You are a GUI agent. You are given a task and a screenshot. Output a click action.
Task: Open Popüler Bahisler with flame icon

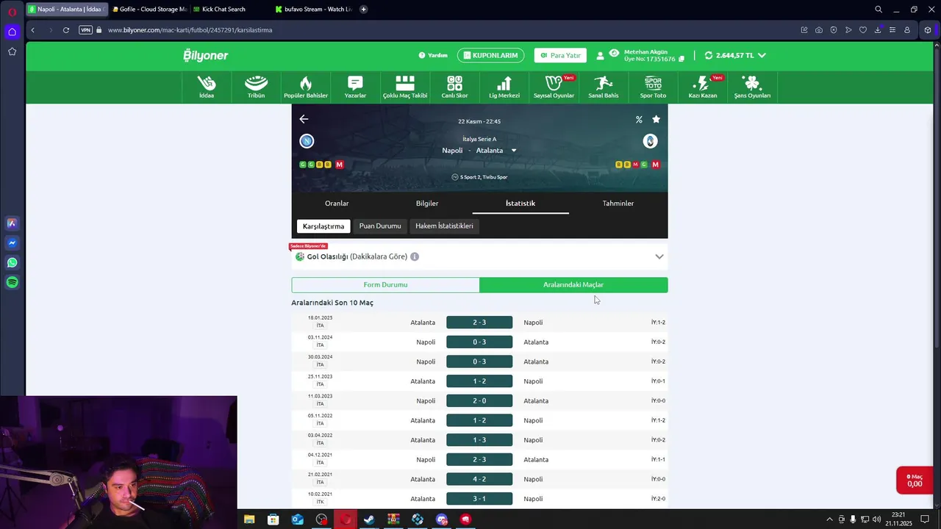(x=306, y=87)
